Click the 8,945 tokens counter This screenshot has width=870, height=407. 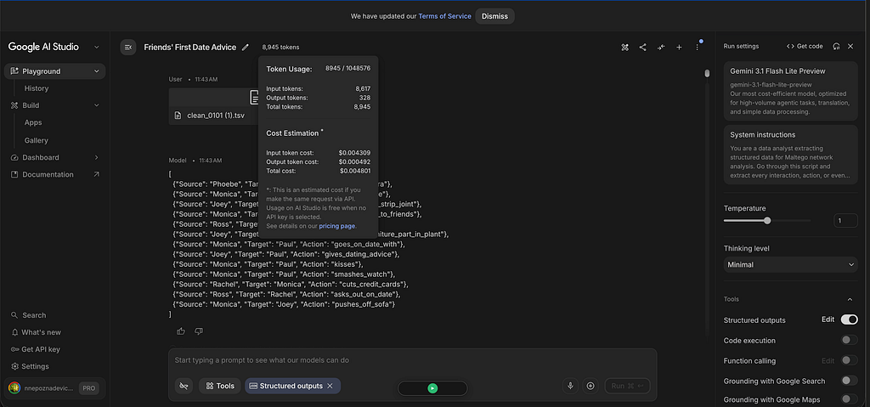280,48
